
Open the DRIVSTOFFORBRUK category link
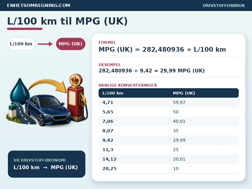[224, 5]
